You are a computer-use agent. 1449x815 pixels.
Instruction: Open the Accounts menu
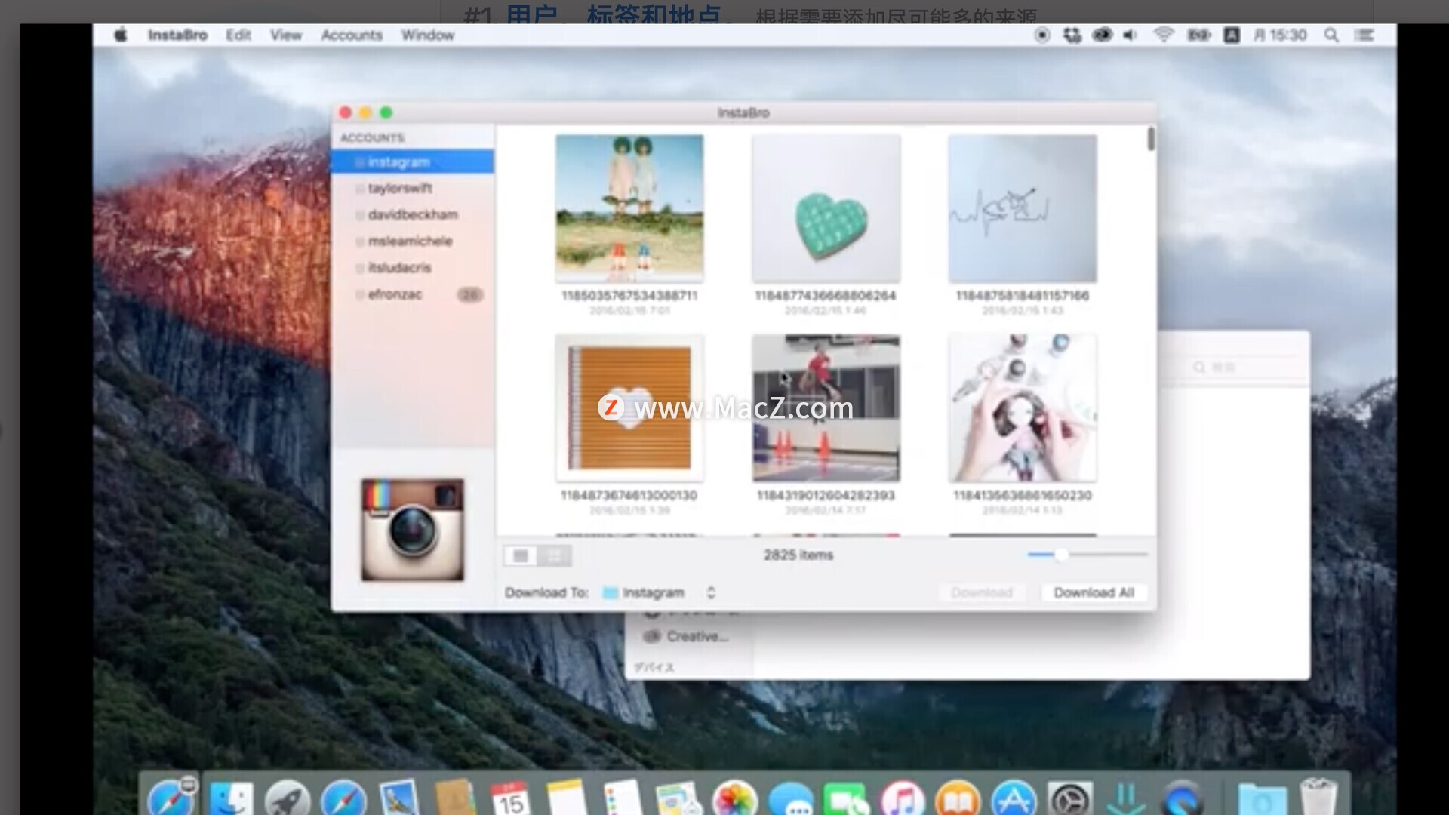(x=352, y=35)
